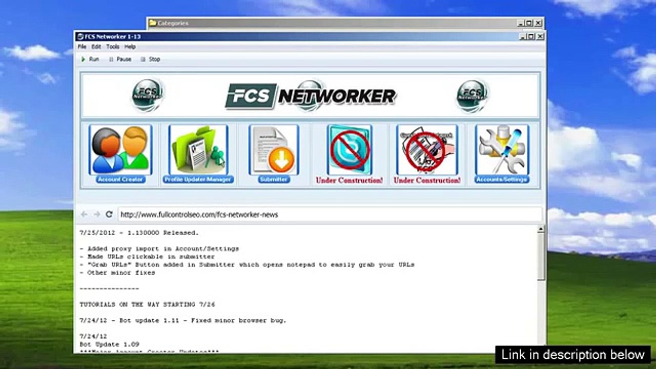This screenshot has width=656, height=369.
Task: Click the Profile Updater/Manager label button
Action: pos(198,179)
